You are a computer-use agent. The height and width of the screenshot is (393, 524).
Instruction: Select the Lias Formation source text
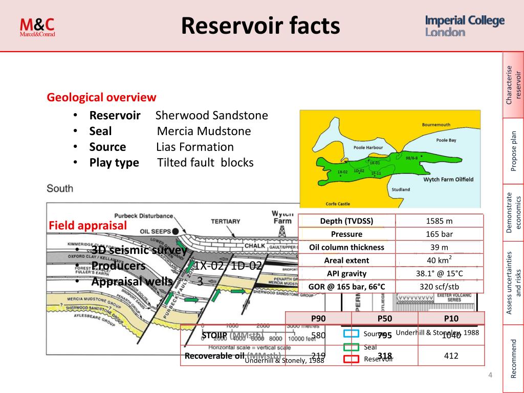[x=195, y=147]
